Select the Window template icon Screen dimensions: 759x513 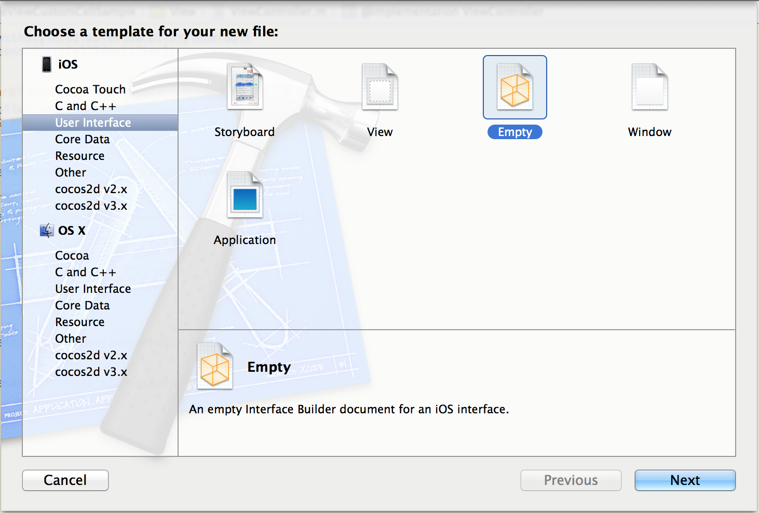649,87
